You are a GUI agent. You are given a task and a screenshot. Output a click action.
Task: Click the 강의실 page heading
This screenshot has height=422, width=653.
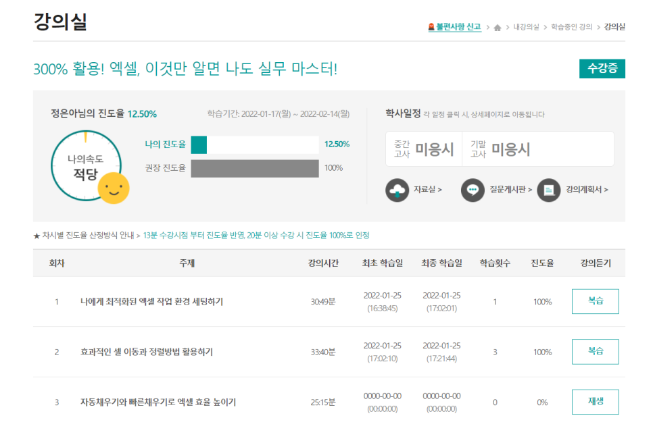click(x=60, y=22)
